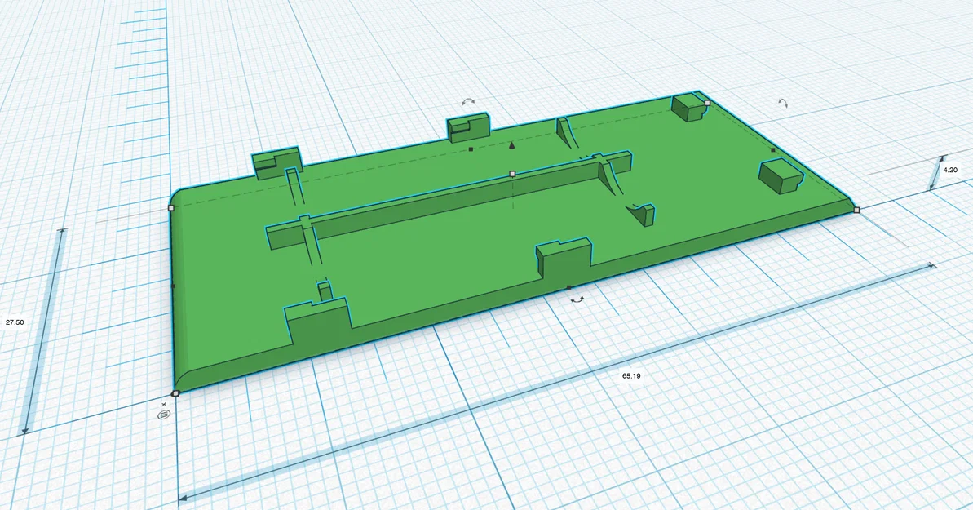Select black midpoint handle on back edge

471,149
